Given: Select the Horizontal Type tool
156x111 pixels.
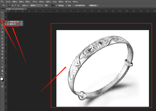Looking at the screenshot, I should [2, 61].
